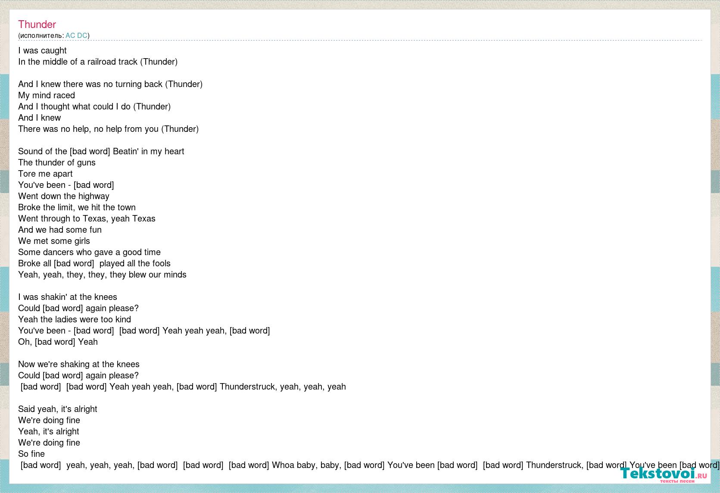Click the line 'We met some girls'
Viewport: 720px width, 493px height.
click(x=54, y=241)
